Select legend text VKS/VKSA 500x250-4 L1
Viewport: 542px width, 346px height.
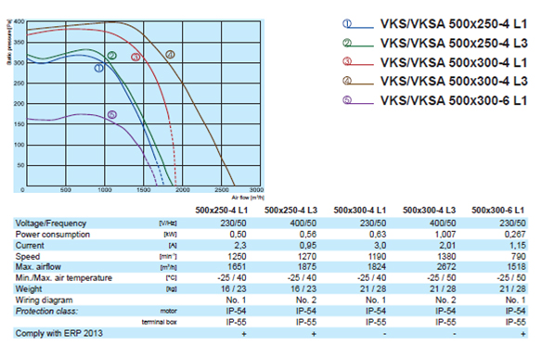click(454, 24)
